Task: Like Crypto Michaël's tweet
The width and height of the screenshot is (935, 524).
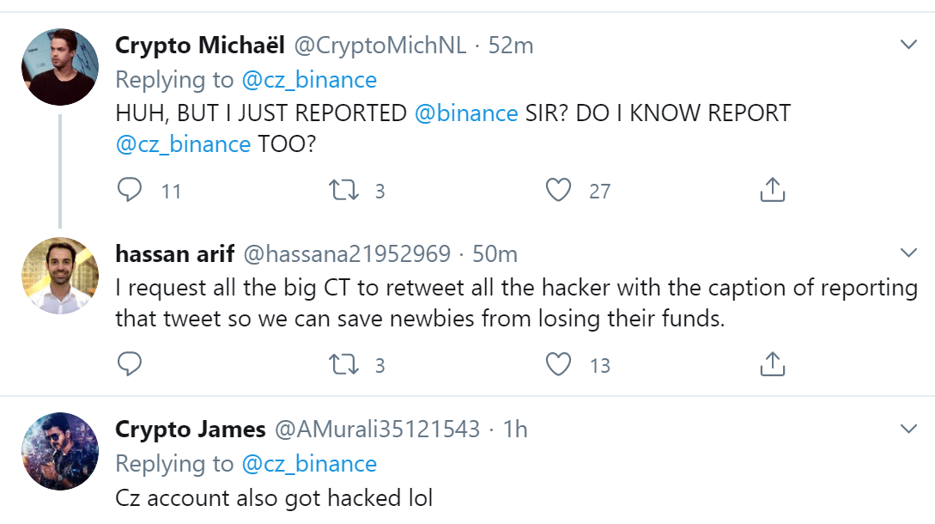Action: (x=559, y=190)
